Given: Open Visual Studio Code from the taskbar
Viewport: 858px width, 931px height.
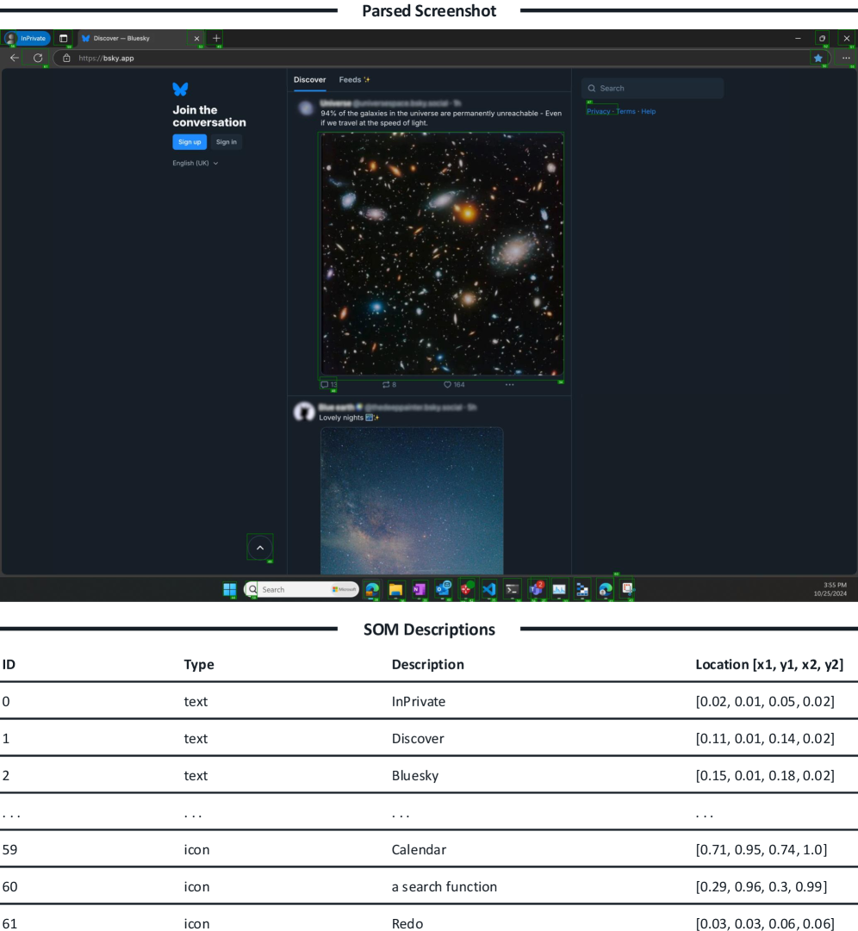Looking at the screenshot, I should (489, 590).
